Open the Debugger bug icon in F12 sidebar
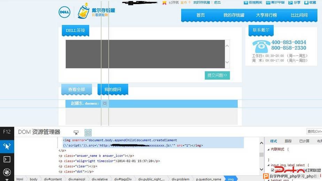Viewport: 322px width, 181px height. click(7, 172)
